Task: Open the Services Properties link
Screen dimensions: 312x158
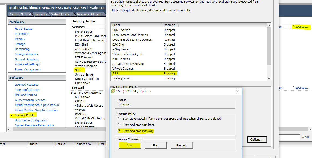Action: pyautogui.click(x=301, y=27)
